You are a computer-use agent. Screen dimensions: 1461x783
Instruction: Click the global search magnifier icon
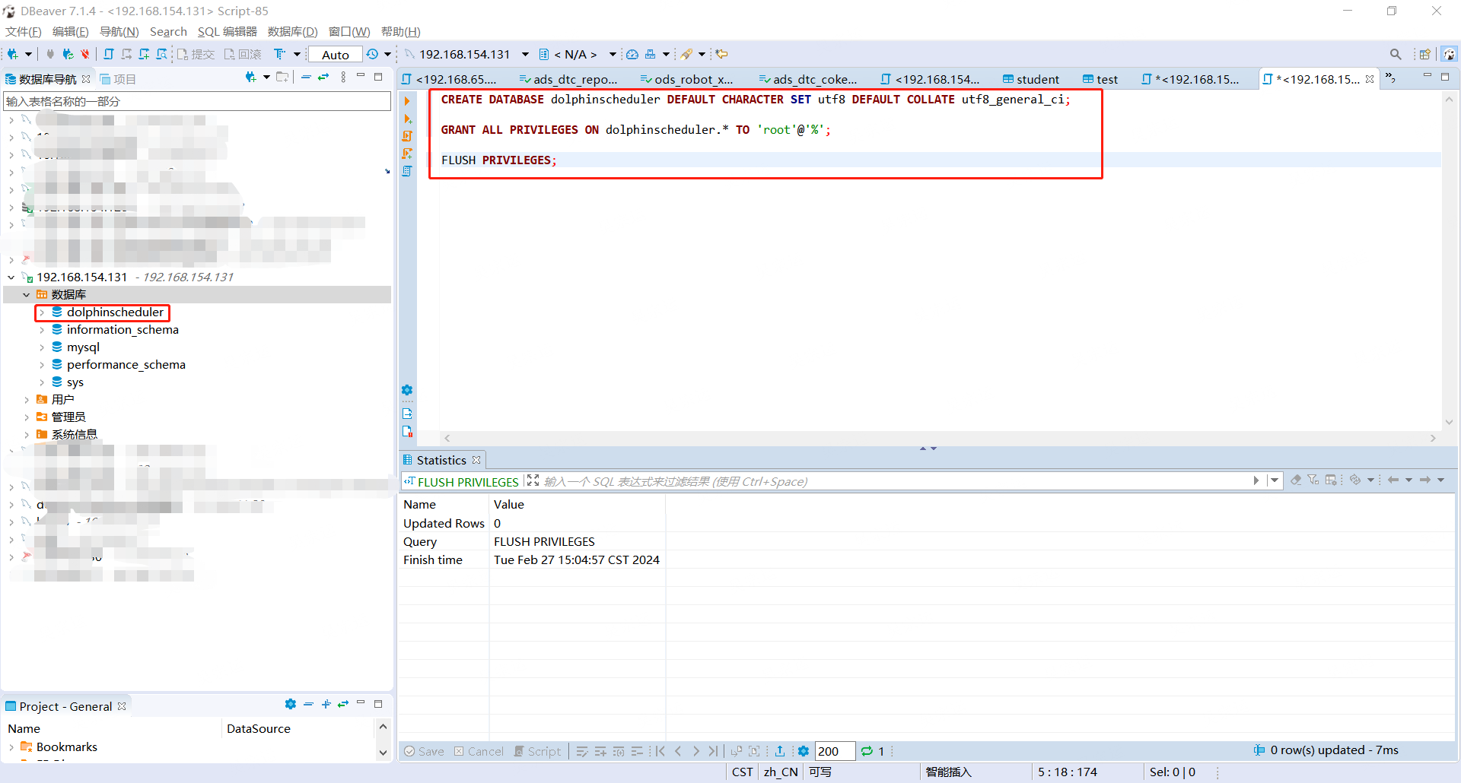[x=1395, y=54]
